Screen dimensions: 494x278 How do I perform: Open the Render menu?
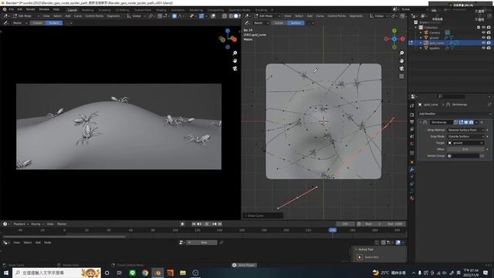pyautogui.click(x=31, y=9)
